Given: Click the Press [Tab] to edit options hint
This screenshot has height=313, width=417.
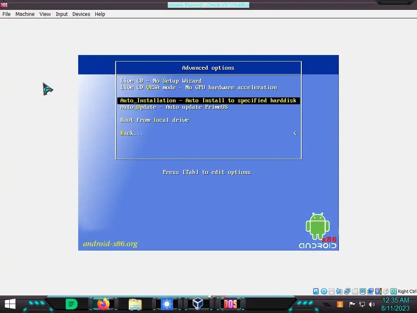Looking at the screenshot, I should point(206,172).
